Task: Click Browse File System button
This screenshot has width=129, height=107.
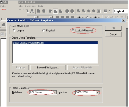Action: click(x=48, y=68)
